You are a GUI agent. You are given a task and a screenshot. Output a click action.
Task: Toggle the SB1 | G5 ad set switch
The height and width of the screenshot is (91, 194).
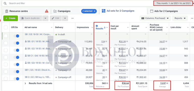pos(16,72)
